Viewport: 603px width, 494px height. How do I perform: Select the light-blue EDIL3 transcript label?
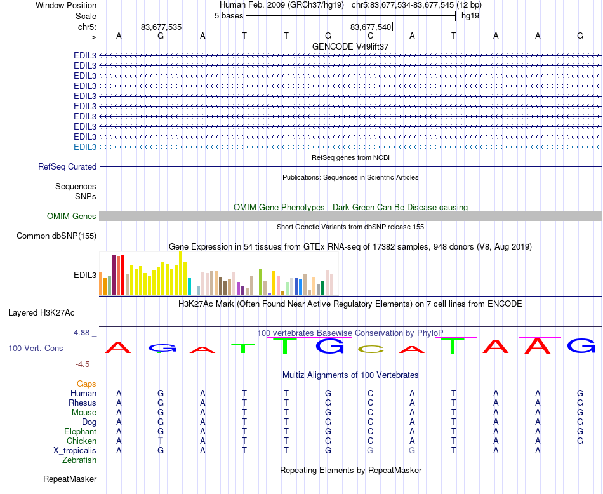pos(85,147)
